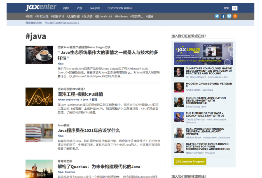The height and width of the screenshot is (178, 262).
Task: Click Carola Lilienthal speaker photo
Action: coord(179,117)
